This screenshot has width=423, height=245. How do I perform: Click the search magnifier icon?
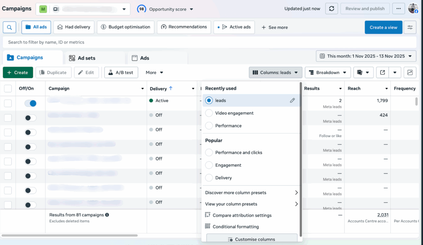pyautogui.click(x=10, y=27)
